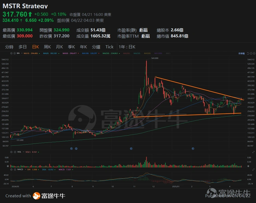Open the 1年：日K range selector
The image size is (256, 203).
tap(127, 47)
